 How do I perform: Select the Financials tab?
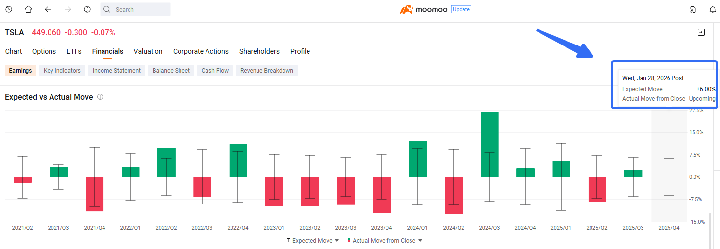coord(107,51)
